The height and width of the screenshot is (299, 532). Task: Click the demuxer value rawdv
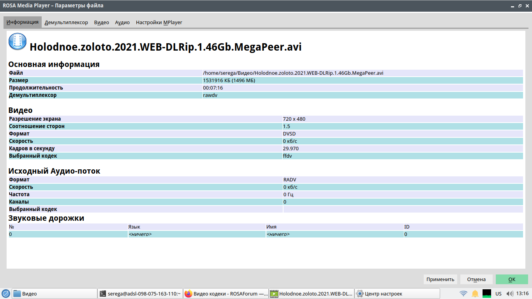(x=210, y=95)
